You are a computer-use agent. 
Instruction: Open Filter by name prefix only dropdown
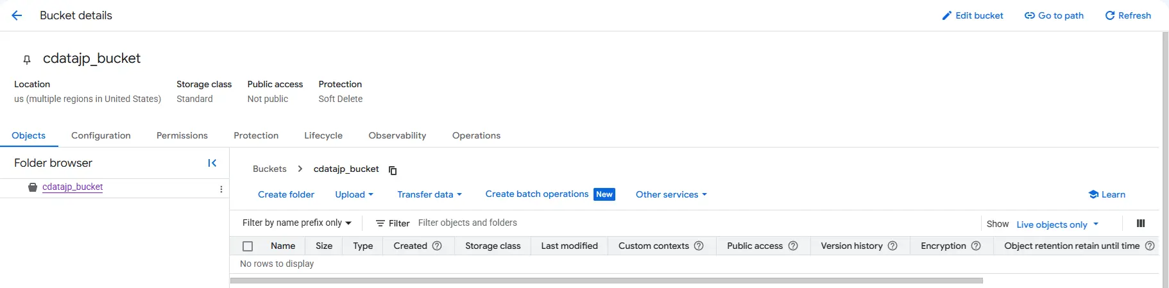(x=297, y=223)
